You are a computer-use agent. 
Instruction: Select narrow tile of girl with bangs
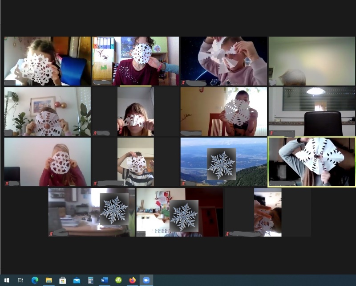pyautogui.click(x=136, y=112)
